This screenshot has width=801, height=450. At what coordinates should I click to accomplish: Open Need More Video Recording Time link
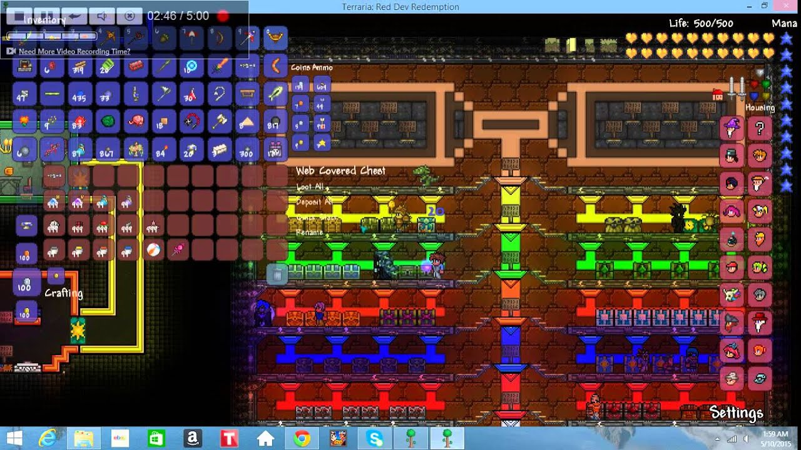tap(74, 51)
